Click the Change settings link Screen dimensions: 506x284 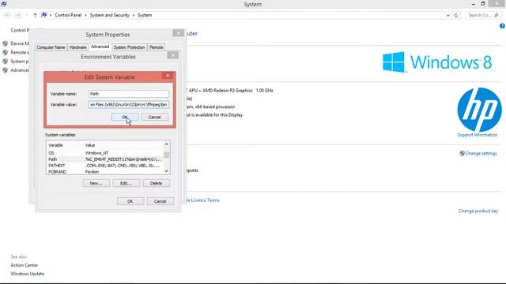point(481,154)
